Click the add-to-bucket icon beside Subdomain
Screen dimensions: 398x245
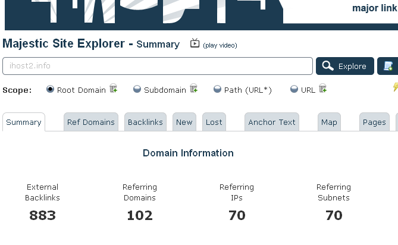tap(194, 88)
